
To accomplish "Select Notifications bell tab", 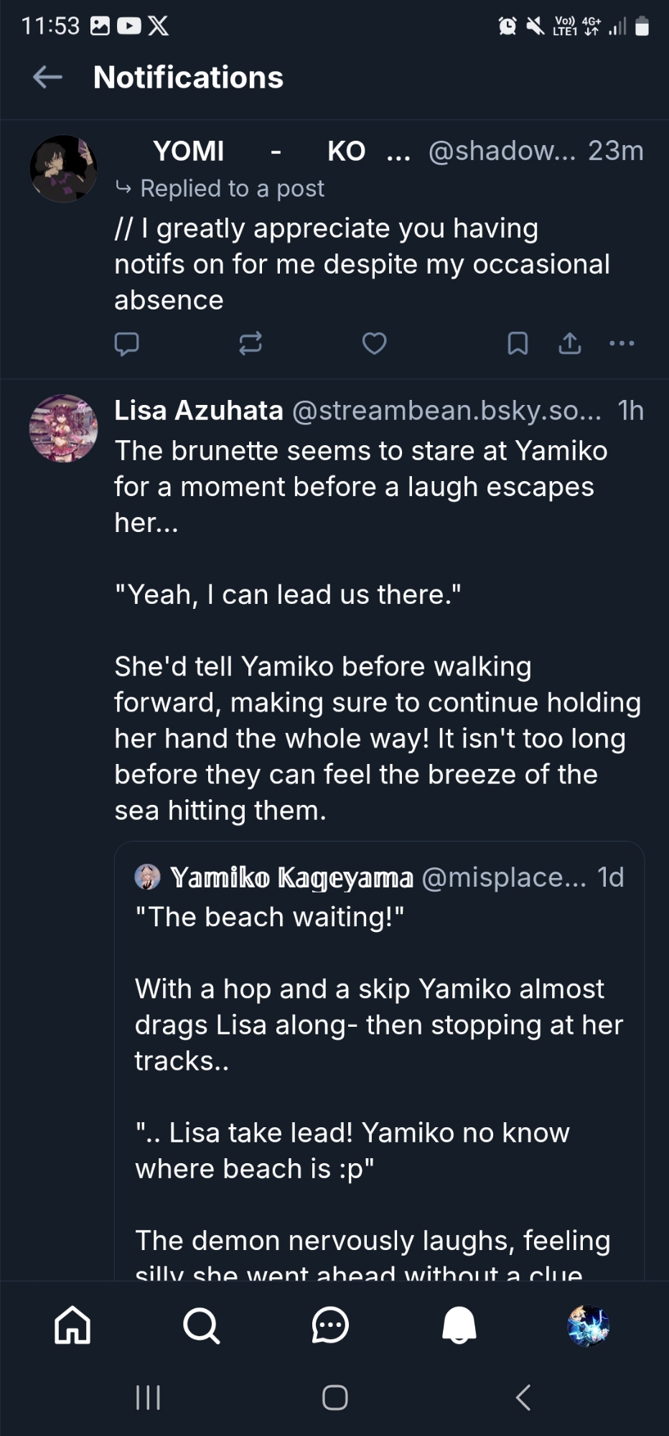I will click(459, 1325).
